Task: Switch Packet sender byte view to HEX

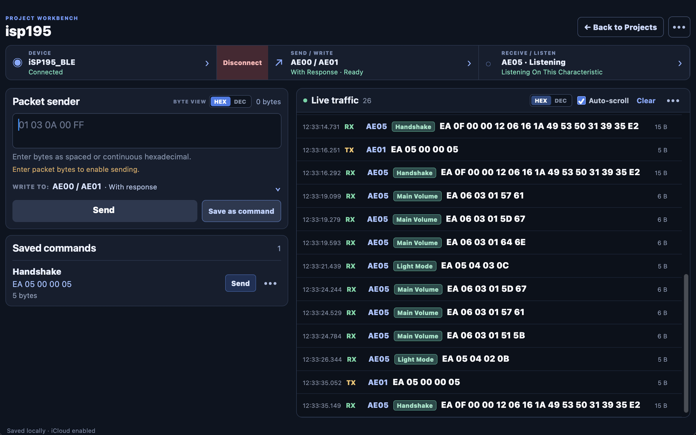Action: point(220,102)
